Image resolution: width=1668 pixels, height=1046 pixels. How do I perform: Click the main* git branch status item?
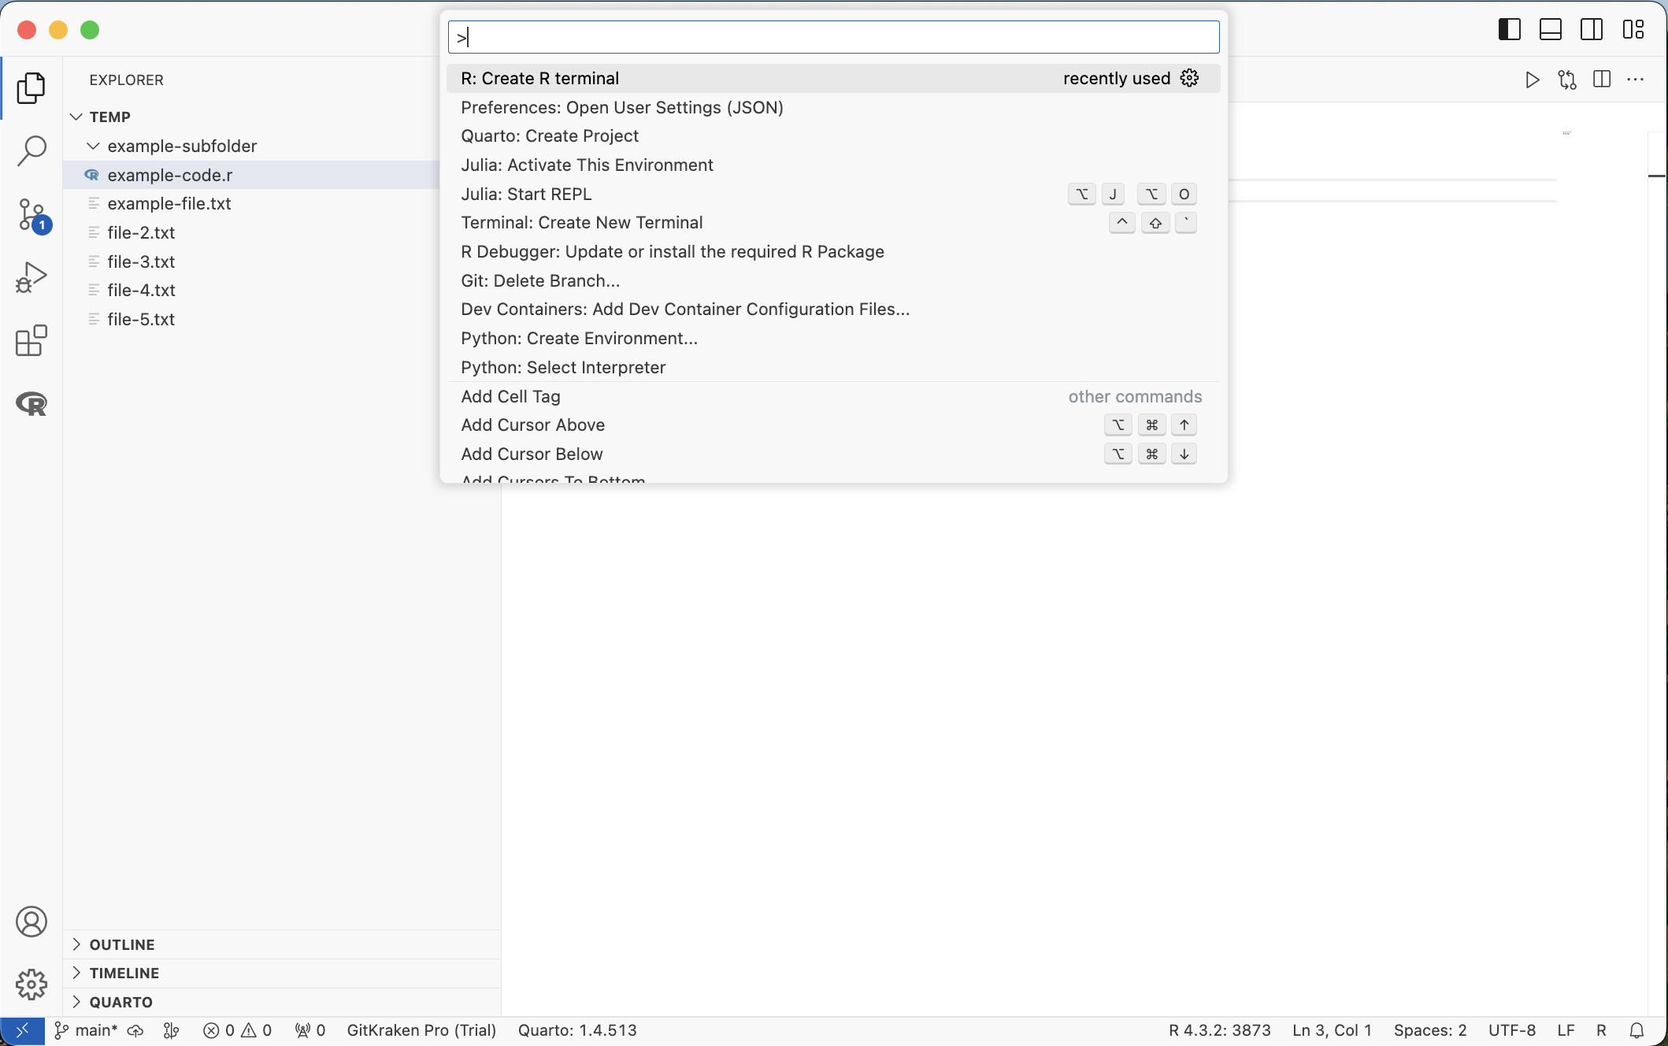point(87,1030)
